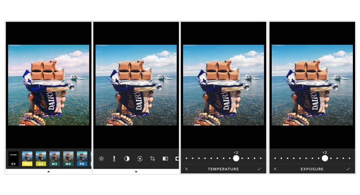Click the Exposure slider's +2 handle
This screenshot has height=195, width=360.
324,158
